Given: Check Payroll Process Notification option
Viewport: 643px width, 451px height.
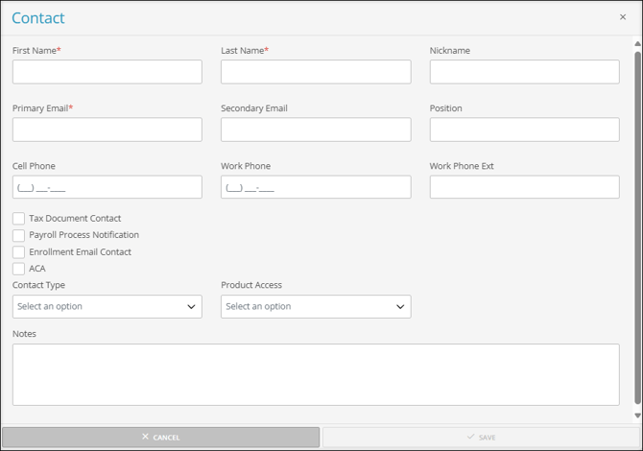Looking at the screenshot, I should [x=19, y=235].
